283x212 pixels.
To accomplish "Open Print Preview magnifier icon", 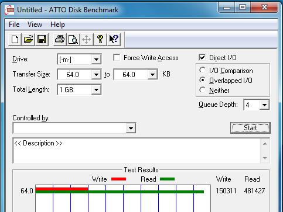I will pos(73,39).
